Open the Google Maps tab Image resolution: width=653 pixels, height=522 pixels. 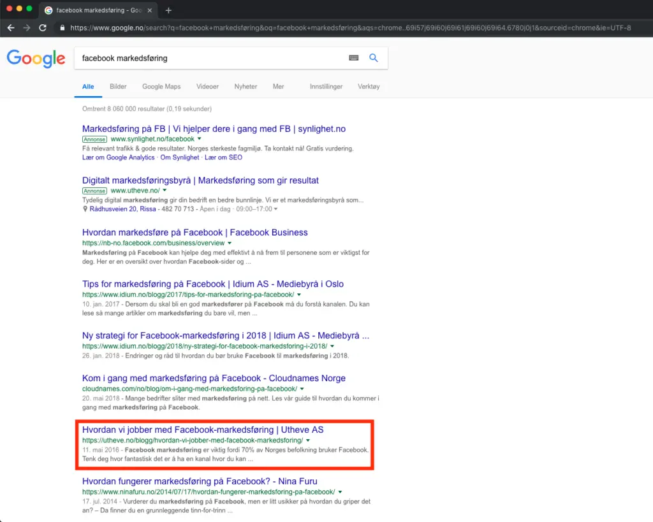point(161,87)
